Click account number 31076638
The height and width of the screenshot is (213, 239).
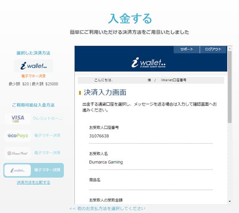99,136
